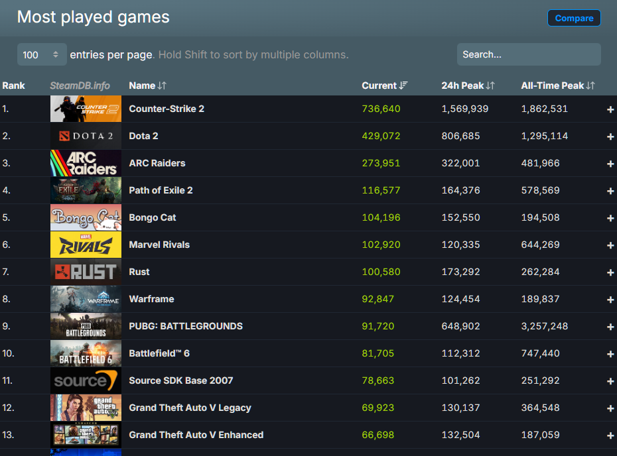The image size is (617, 456).
Task: Add Grand Theft Auto V Legacy via plus
Action: coord(610,408)
